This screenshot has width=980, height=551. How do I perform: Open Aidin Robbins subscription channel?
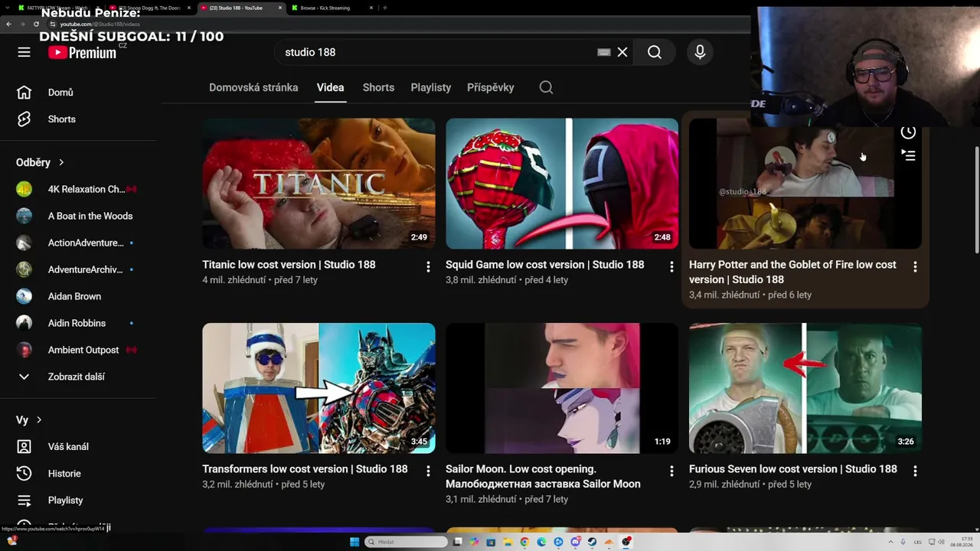78,323
